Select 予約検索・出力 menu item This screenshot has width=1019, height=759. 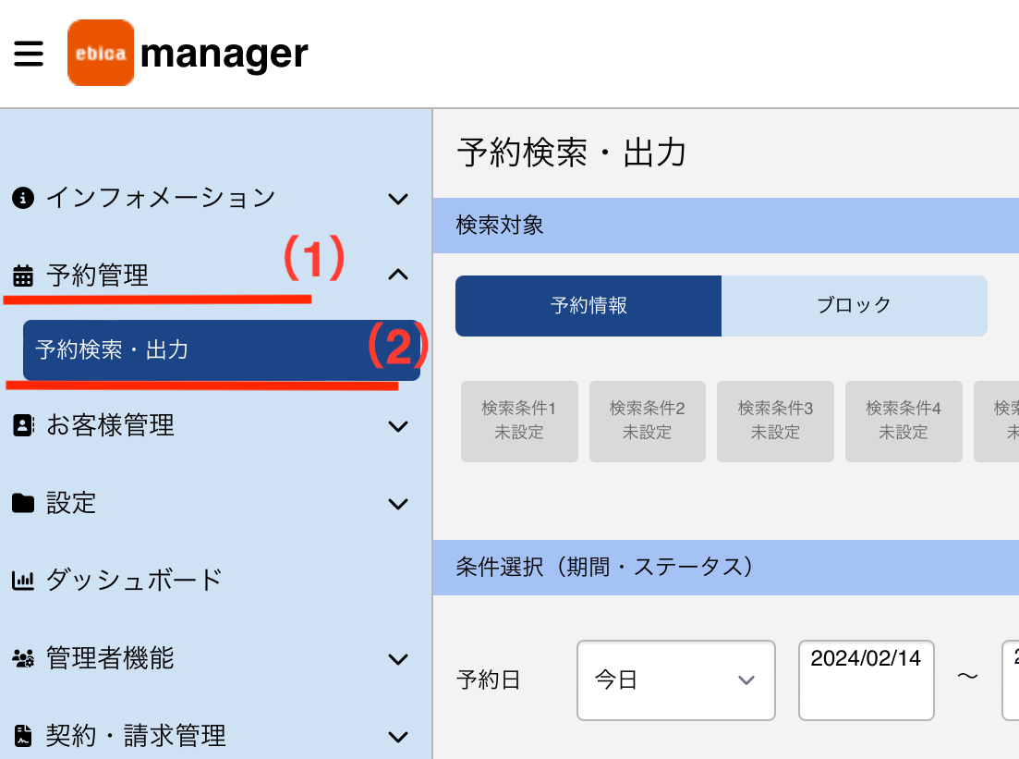[x=222, y=349]
